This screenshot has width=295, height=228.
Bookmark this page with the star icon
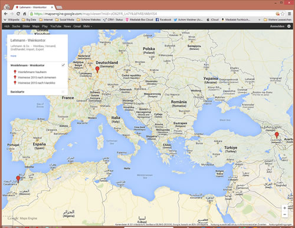pyautogui.click(x=283, y=14)
